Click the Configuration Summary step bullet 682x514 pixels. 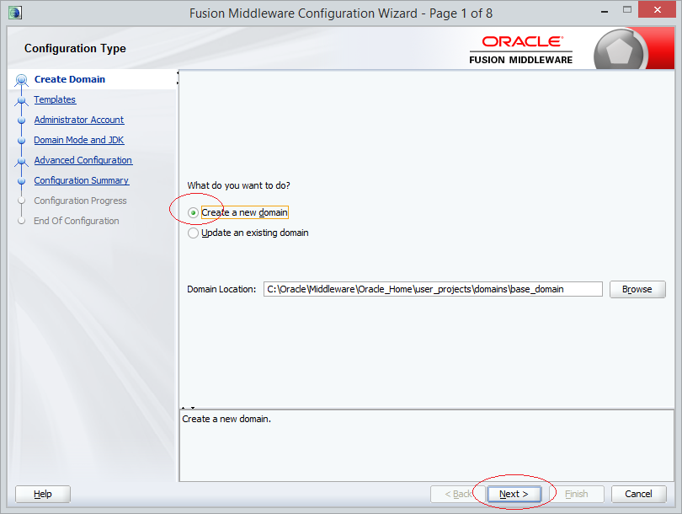[x=21, y=180]
